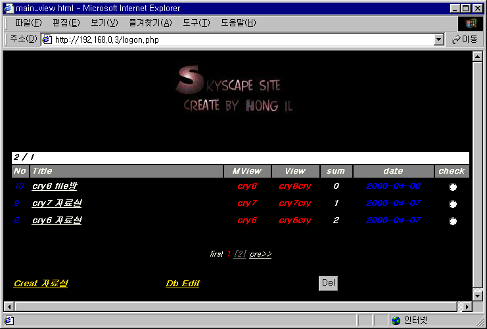487x329 pixels.
Task: Click the Creat 자료실 link
Action: point(41,284)
